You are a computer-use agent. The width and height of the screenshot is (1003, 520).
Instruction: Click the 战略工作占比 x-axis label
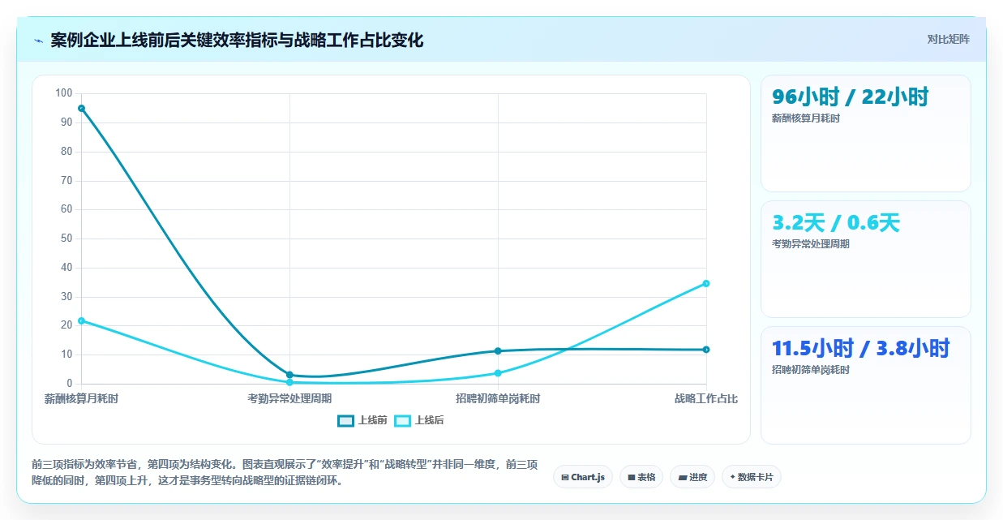[x=706, y=398]
